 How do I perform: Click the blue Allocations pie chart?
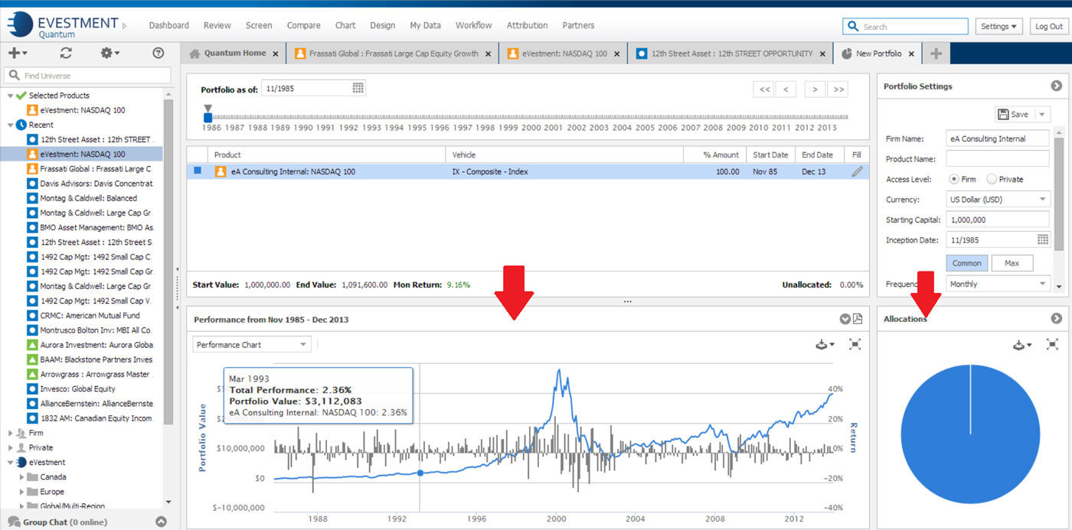click(970, 434)
